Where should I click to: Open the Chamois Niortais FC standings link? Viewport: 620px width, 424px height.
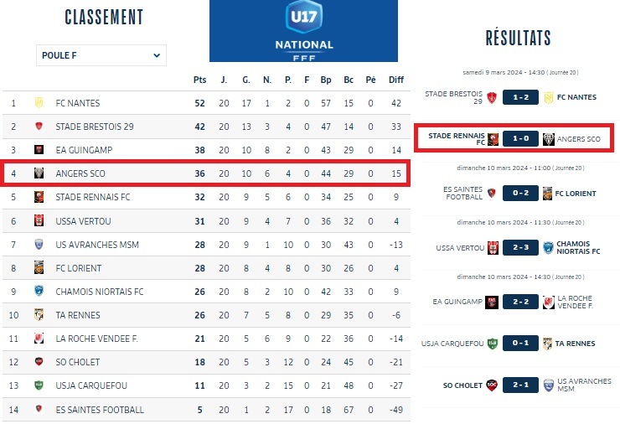coord(99,292)
